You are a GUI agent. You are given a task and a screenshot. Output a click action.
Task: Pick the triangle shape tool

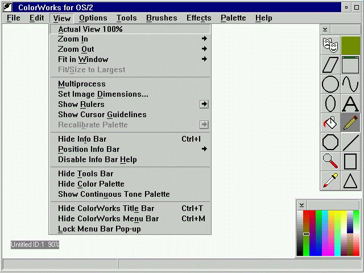click(350, 181)
